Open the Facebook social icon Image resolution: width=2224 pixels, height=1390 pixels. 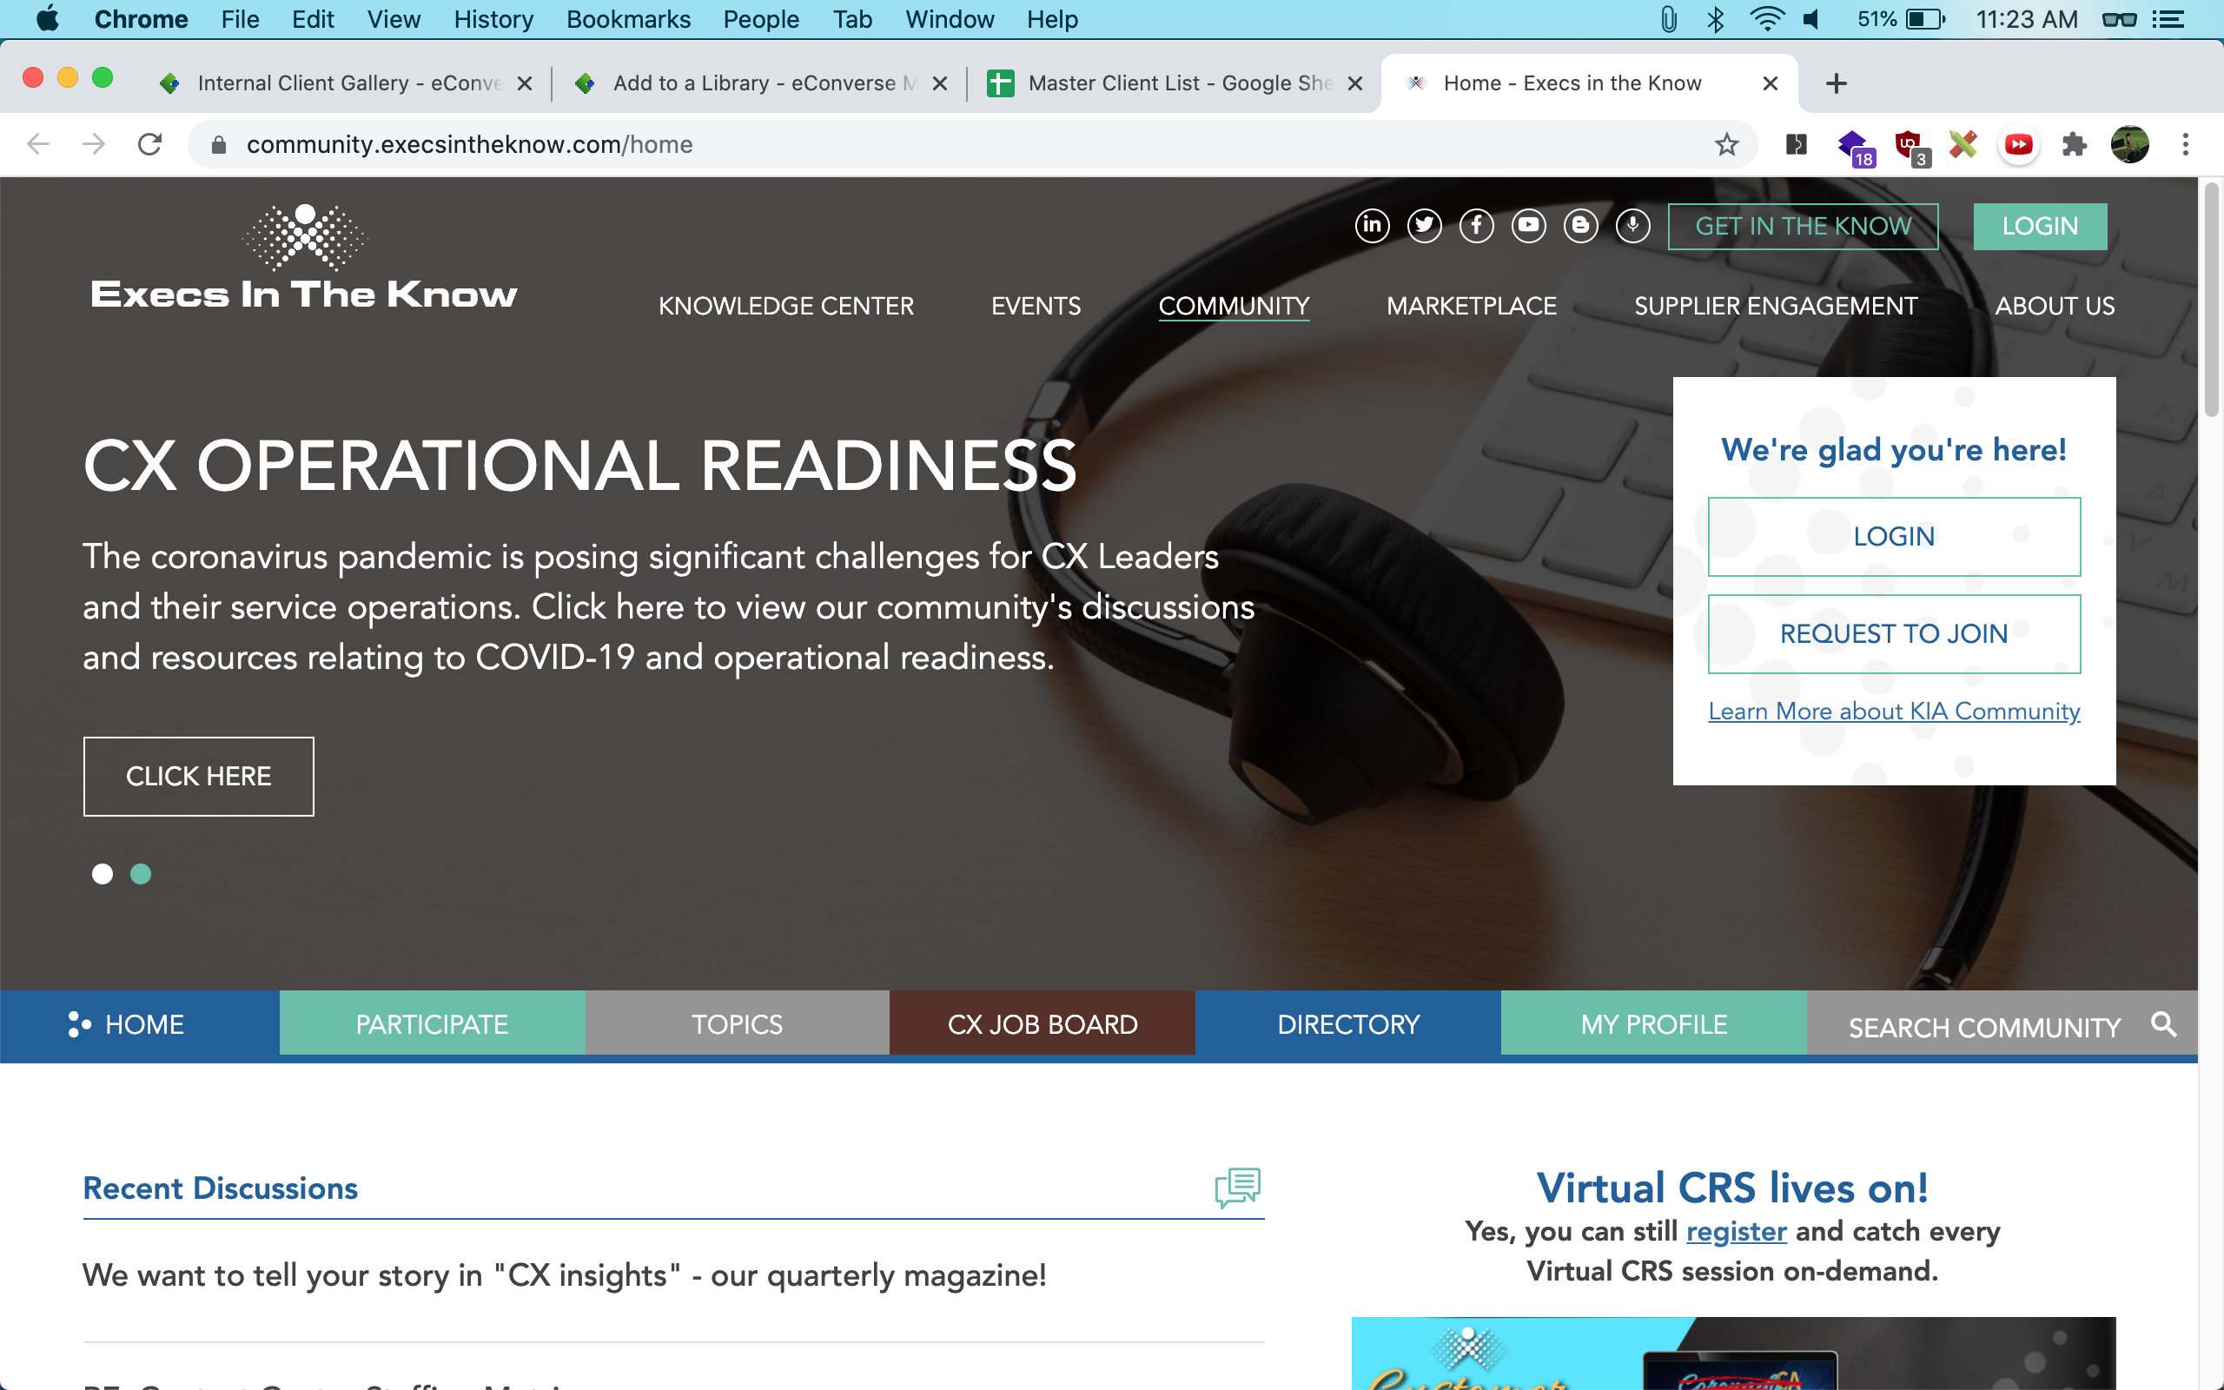pos(1477,225)
